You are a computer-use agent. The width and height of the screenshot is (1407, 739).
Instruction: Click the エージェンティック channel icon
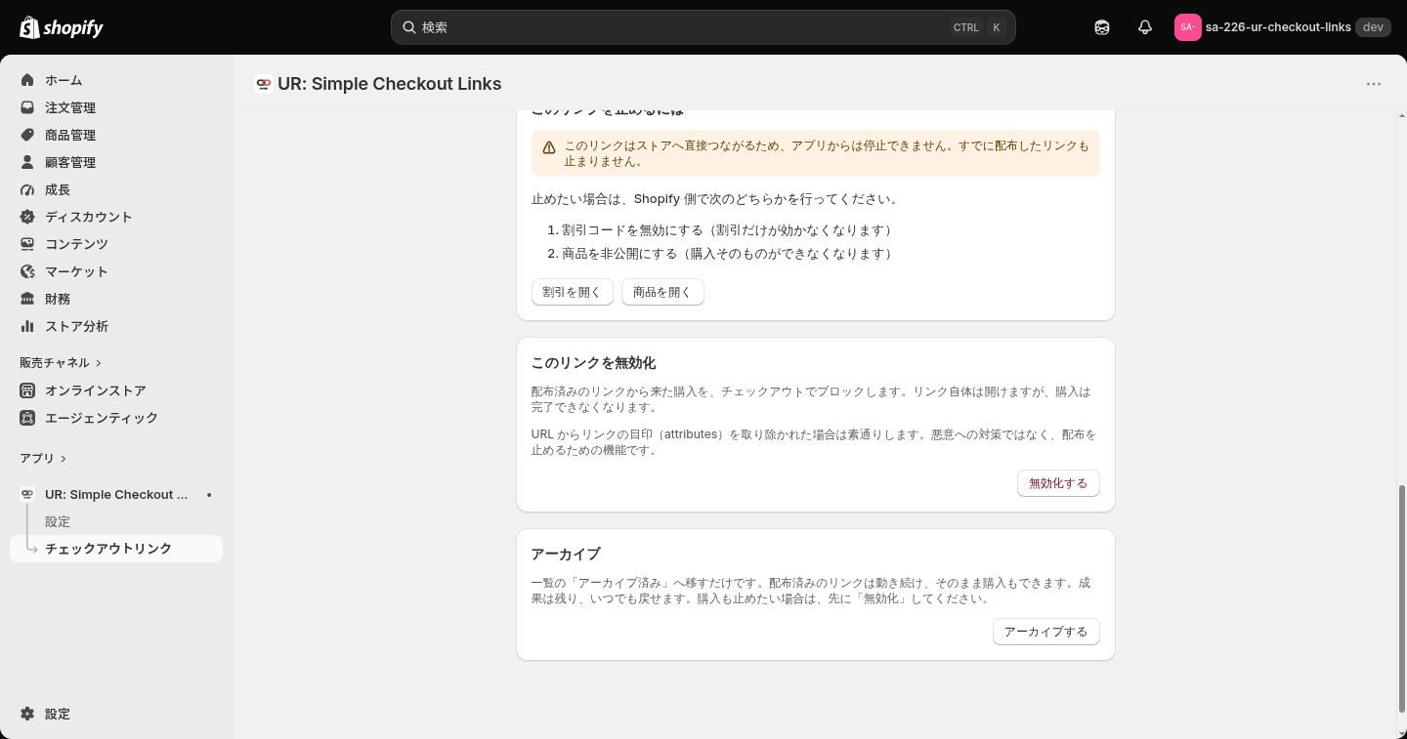tap(27, 418)
